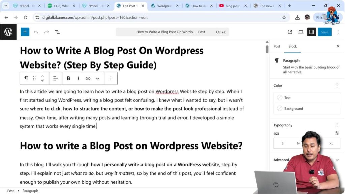Expand the Advanced section chevron

point(337,160)
